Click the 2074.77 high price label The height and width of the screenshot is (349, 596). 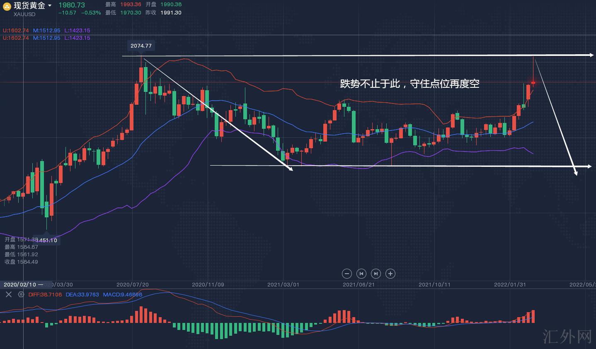141,46
